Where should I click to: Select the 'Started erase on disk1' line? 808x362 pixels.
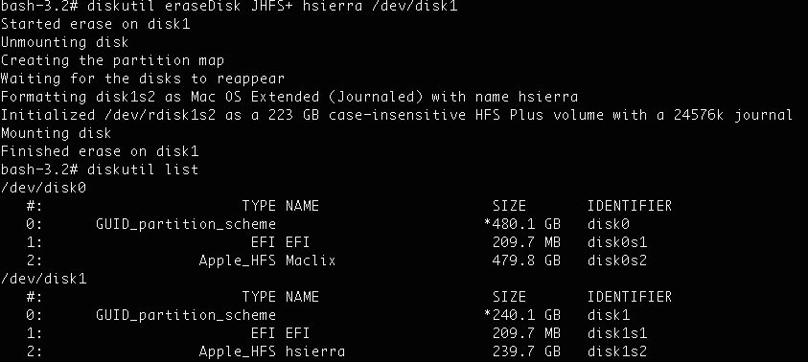[x=95, y=24]
